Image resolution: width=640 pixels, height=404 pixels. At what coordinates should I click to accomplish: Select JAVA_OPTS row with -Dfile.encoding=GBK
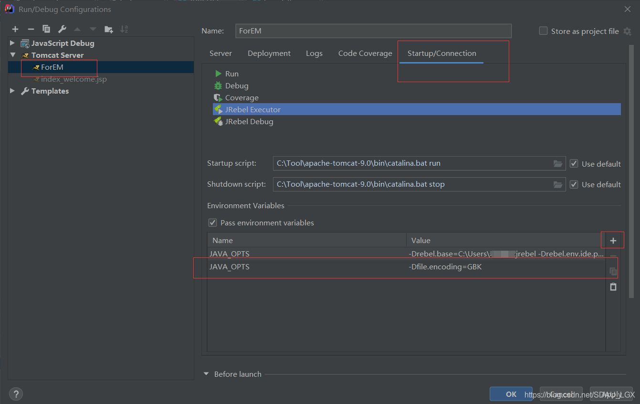(x=406, y=267)
